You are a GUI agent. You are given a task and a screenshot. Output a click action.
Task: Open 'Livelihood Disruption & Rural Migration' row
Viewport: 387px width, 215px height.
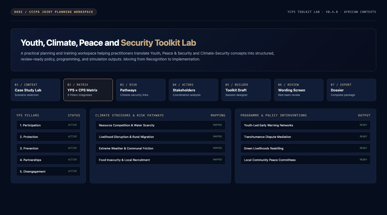click(x=160, y=137)
